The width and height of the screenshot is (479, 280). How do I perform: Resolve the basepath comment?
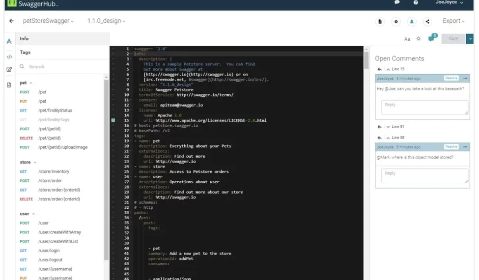coord(451,78)
